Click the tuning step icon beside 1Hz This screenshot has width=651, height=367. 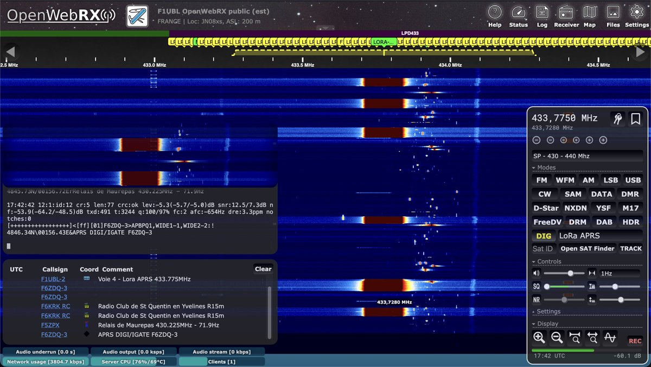click(591, 274)
